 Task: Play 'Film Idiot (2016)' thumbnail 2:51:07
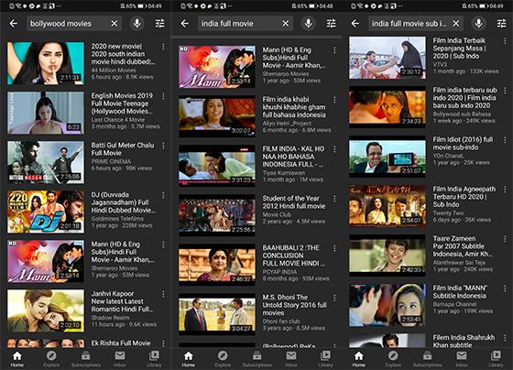387,157
